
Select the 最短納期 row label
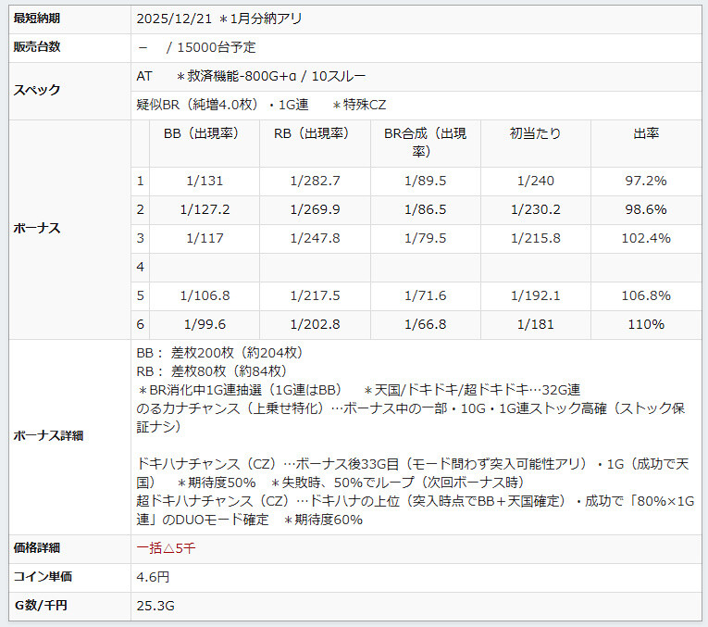point(37,19)
